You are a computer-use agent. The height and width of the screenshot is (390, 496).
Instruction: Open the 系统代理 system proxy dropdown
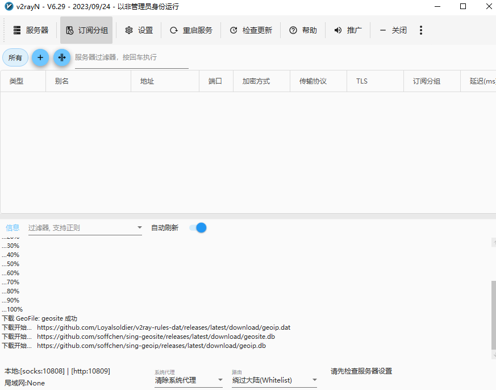click(x=189, y=380)
